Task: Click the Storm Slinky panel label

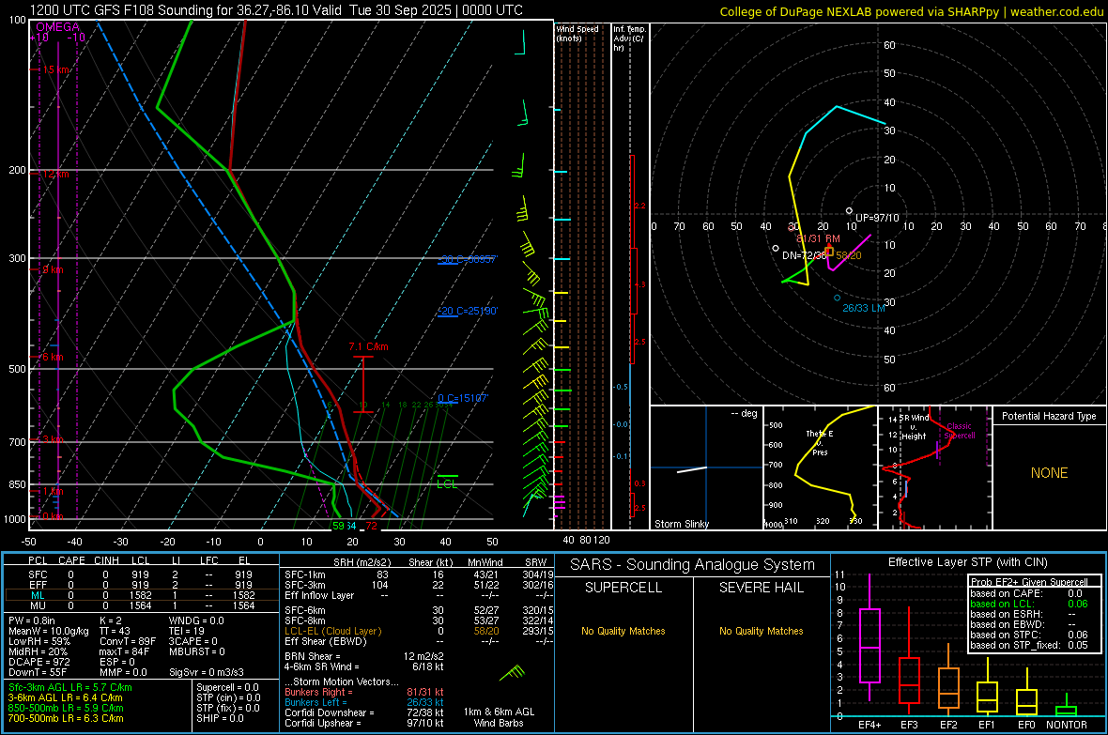Action: tap(681, 524)
